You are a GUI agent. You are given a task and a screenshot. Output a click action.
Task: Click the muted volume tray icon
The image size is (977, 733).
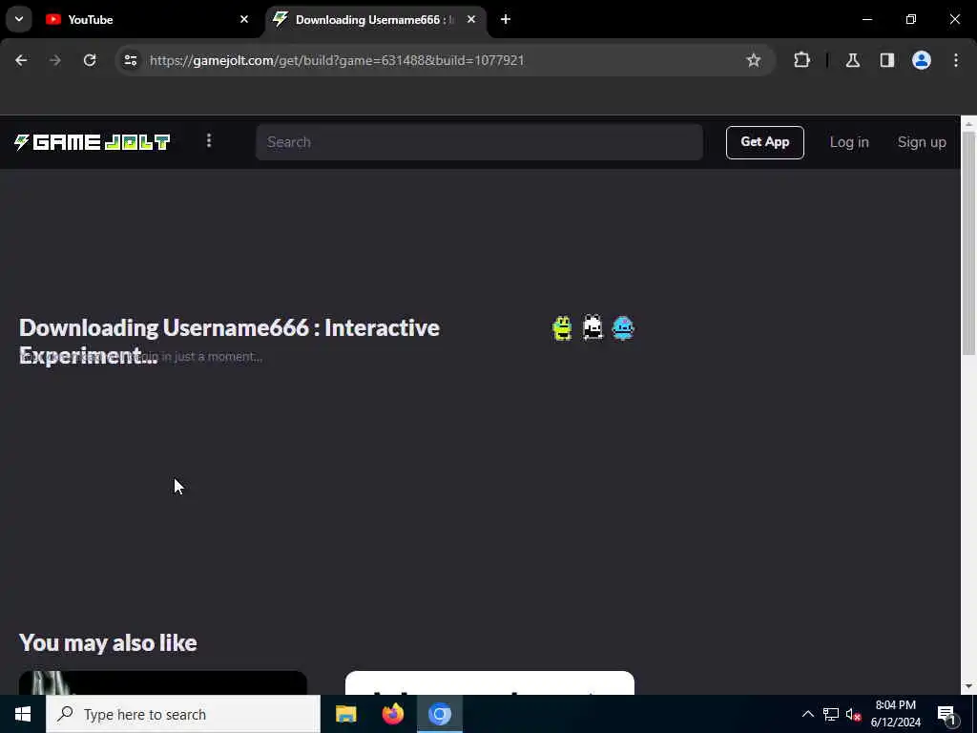854,714
